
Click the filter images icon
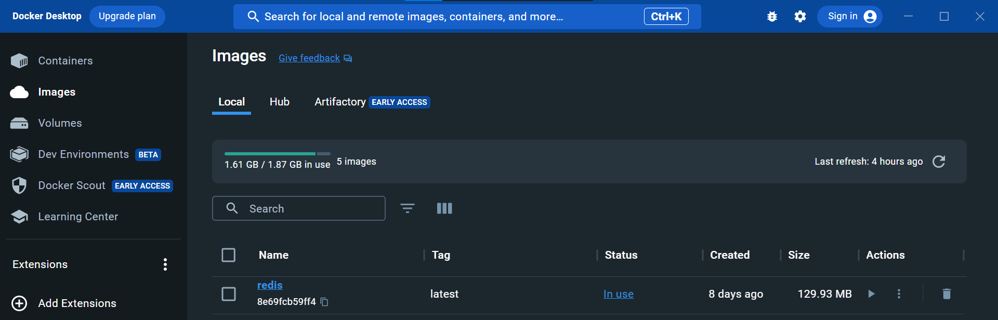pyautogui.click(x=408, y=208)
